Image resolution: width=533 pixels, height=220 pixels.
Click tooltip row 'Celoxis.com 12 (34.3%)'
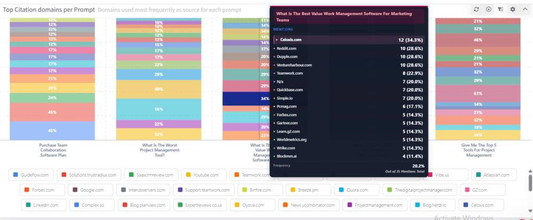[x=349, y=40]
